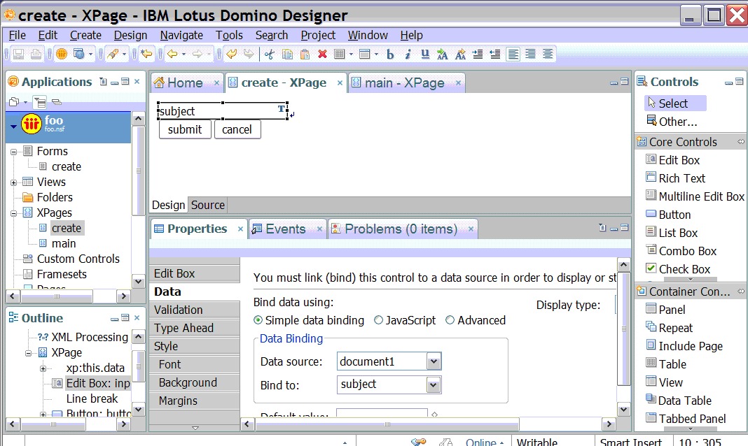This screenshot has width=748, height=446.
Task: Click the red Delete icon in the toolbar
Action: coord(322,53)
